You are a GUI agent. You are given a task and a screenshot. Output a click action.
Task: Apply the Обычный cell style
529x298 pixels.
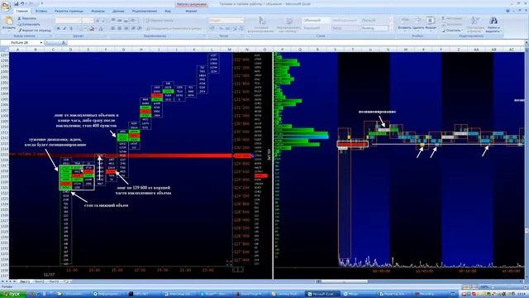[x=316, y=20]
